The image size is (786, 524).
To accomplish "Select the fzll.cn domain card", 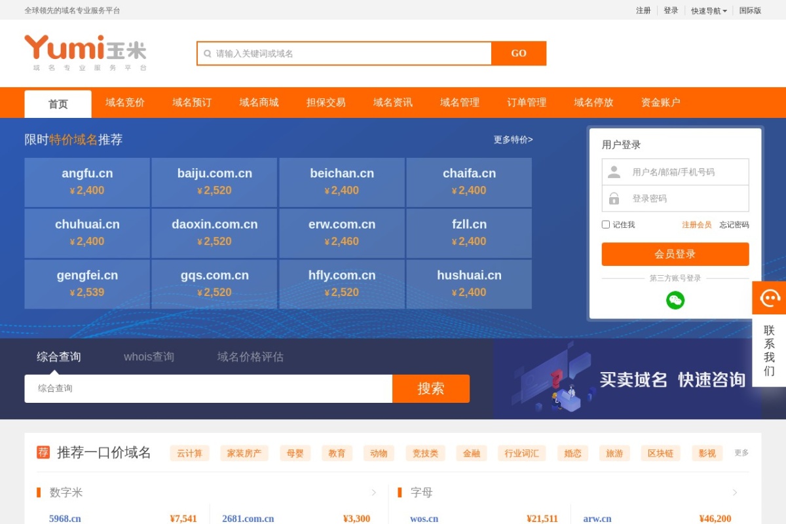I will (469, 233).
